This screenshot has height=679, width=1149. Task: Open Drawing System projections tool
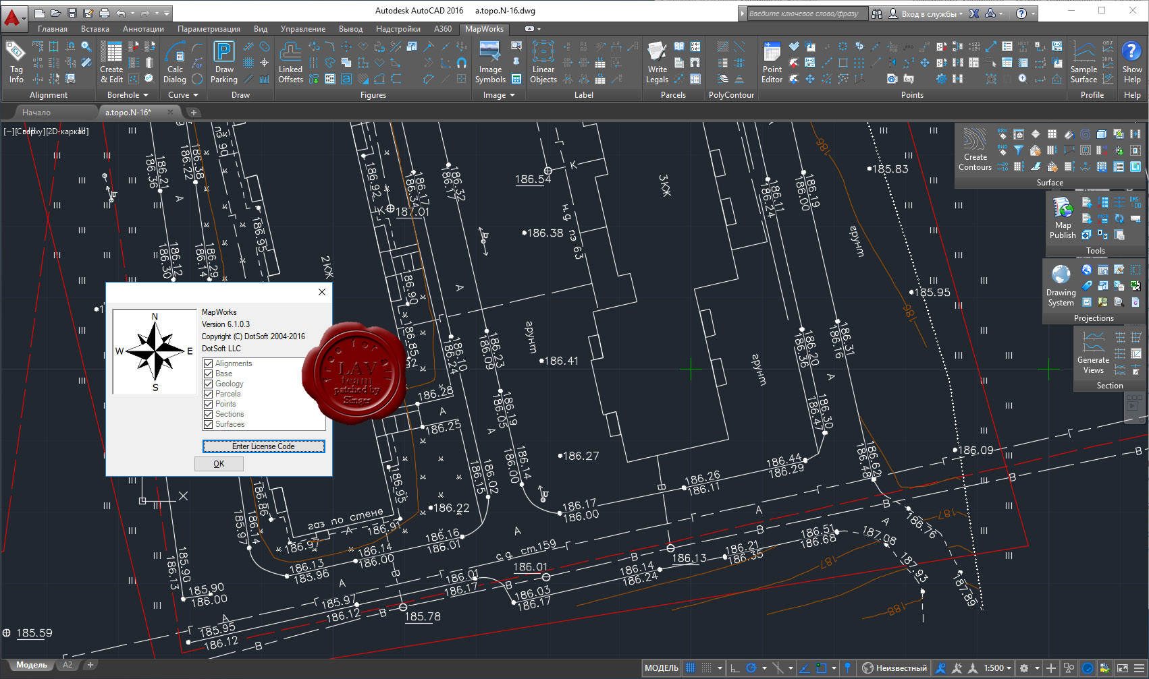tap(1061, 285)
